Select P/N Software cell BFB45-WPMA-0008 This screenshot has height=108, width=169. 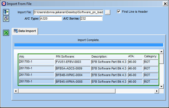pos(73,82)
